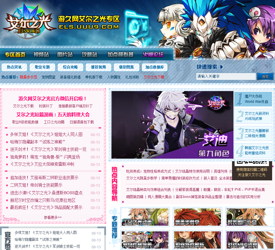Open the 宠物图鉴 link
This screenshot has height=250, width=275.
(x=48, y=77)
